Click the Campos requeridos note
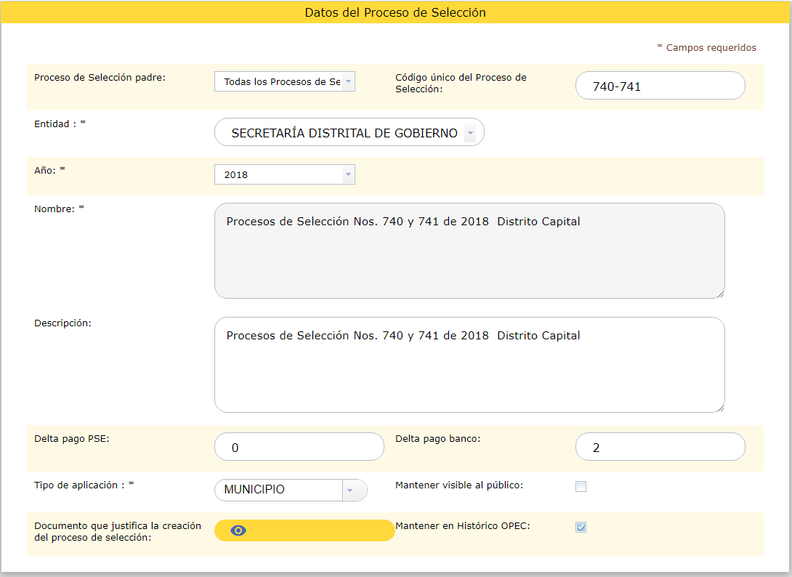Screen dimensions: 792x577 click(x=706, y=47)
